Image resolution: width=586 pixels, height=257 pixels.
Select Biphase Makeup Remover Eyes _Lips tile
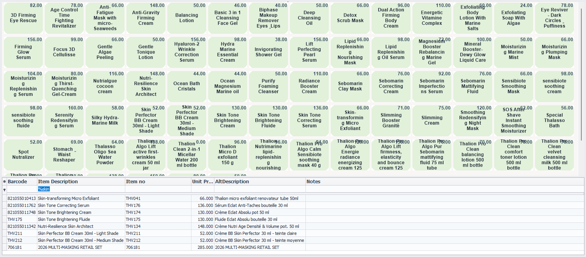(x=268, y=18)
